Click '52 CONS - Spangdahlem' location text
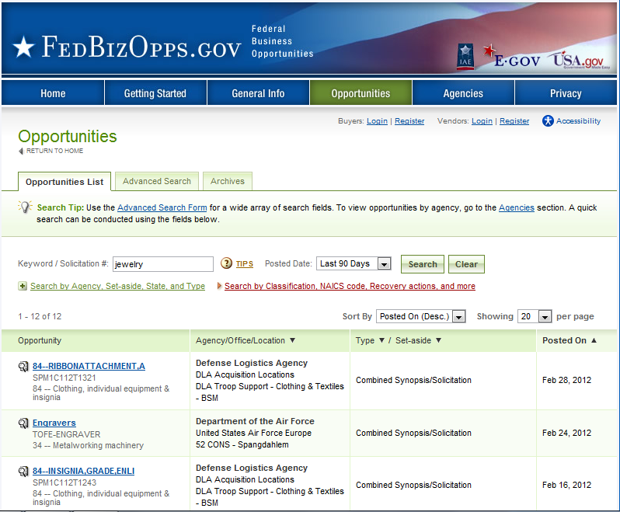 pos(242,444)
